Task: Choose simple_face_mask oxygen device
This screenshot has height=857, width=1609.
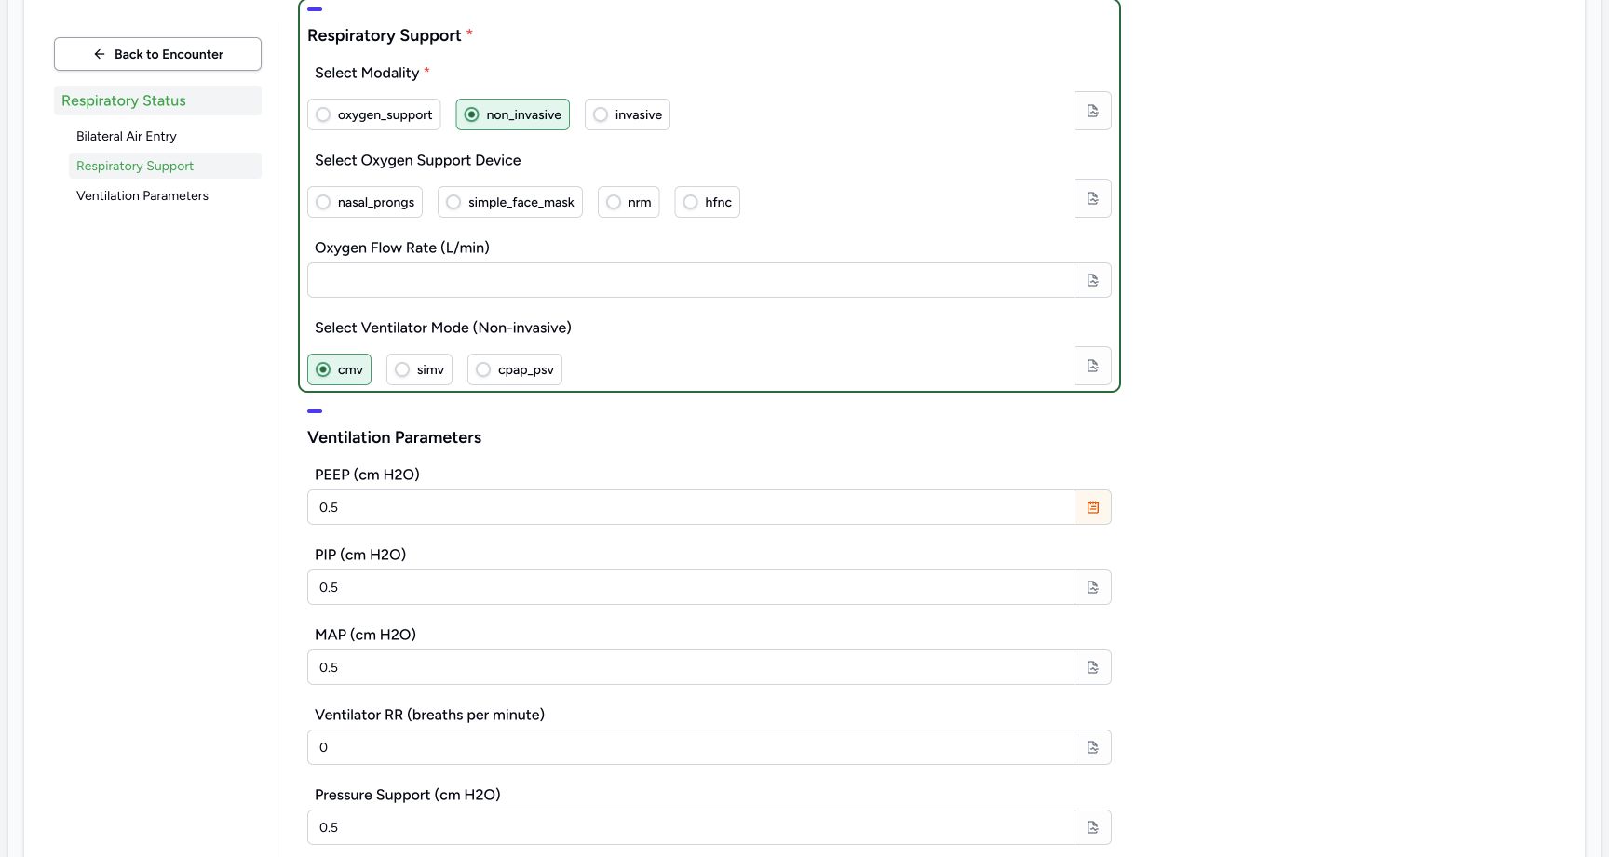Action: [509, 202]
